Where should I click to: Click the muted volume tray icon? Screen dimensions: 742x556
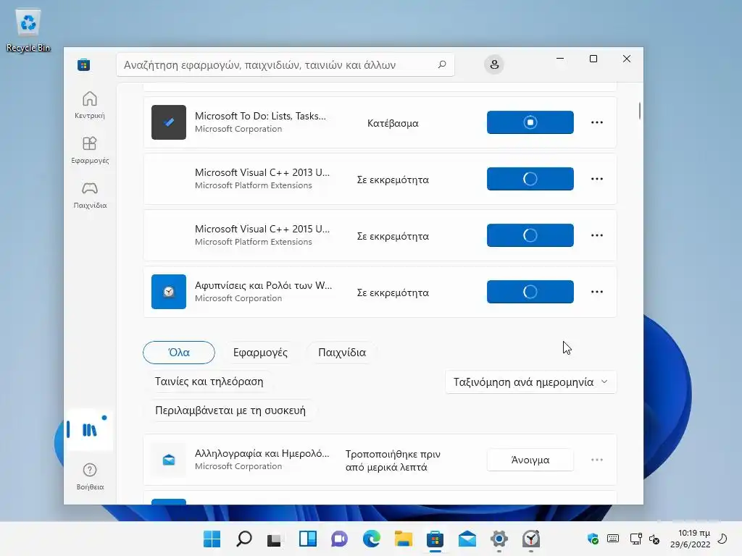coord(654,539)
